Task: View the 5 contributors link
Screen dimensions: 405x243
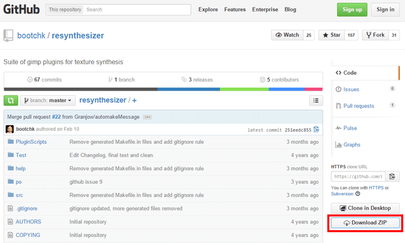Action: pos(279,80)
